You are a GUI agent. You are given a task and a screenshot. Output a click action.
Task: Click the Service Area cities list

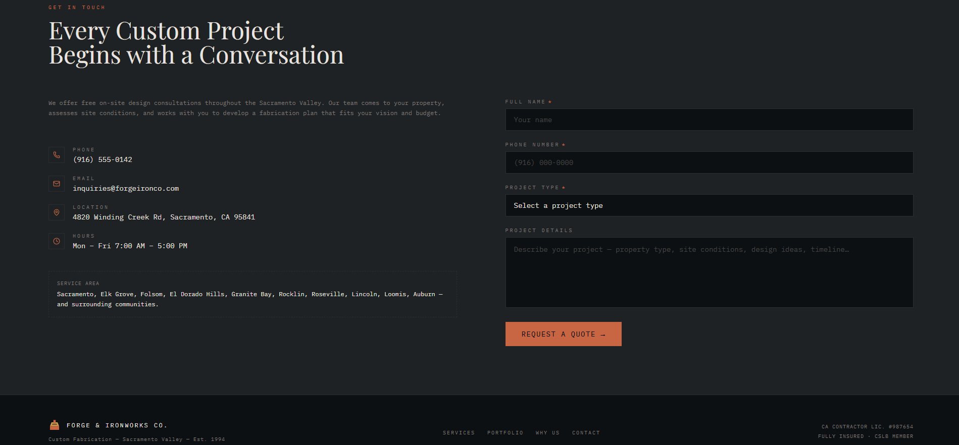[250, 299]
